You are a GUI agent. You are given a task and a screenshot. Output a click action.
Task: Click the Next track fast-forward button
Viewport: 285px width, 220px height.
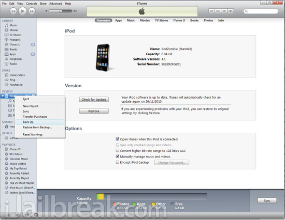pos(32,11)
